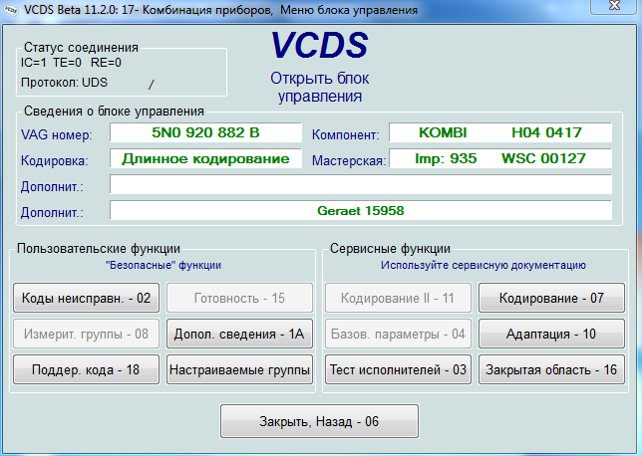Click the greyed Измерит. группы - 08 button
642x456 pixels.
click(86, 334)
